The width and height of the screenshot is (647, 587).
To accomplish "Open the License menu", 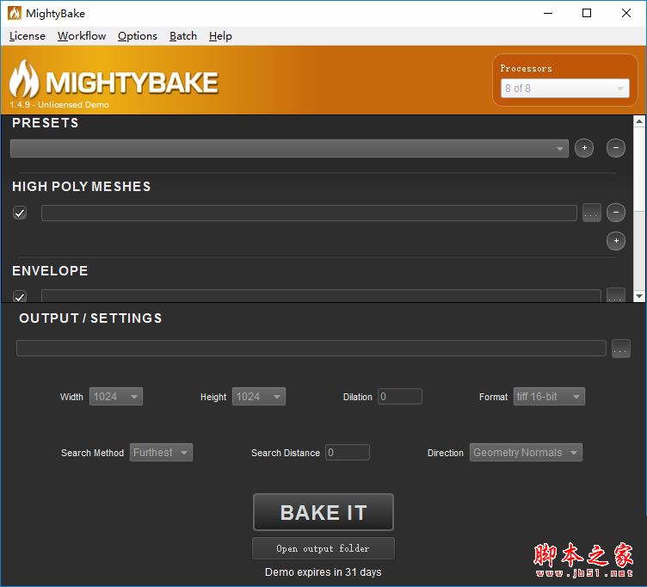I will [x=28, y=36].
